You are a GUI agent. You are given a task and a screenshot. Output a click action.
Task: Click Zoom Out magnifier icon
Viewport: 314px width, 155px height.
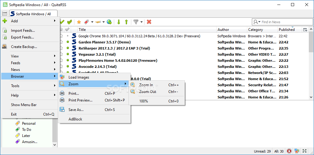click(x=133, y=92)
